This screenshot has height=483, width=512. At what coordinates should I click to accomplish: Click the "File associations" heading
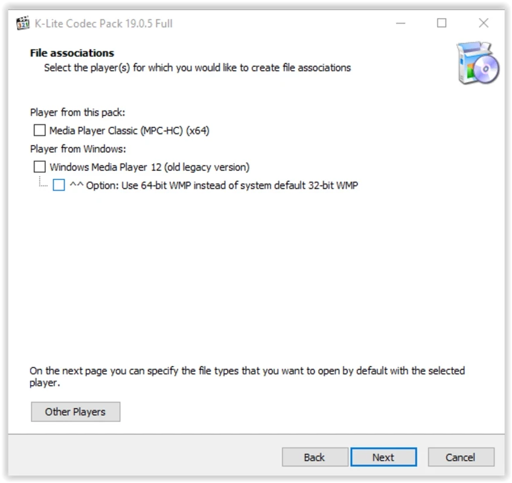click(x=72, y=53)
